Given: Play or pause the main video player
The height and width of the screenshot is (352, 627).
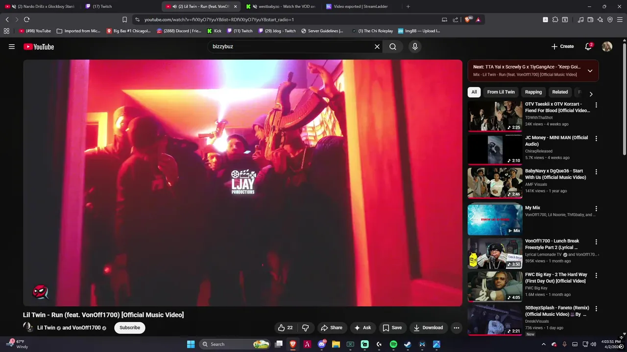Looking at the screenshot, I should pos(242,183).
